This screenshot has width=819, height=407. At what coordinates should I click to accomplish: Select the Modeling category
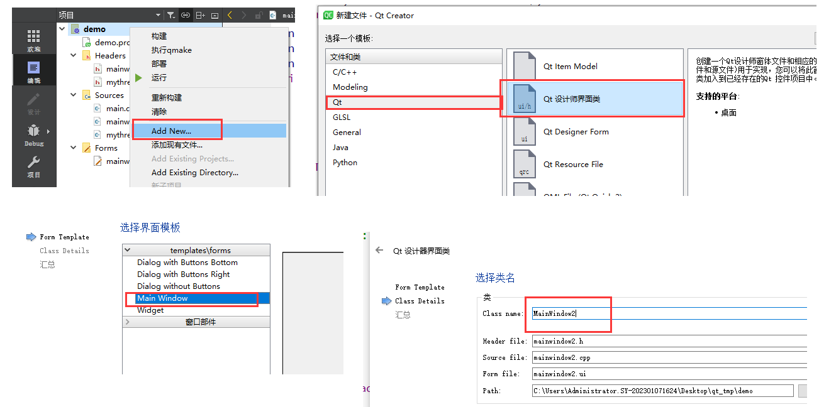350,87
